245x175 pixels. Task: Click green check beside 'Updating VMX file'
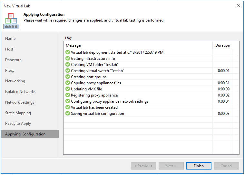coord(68,89)
